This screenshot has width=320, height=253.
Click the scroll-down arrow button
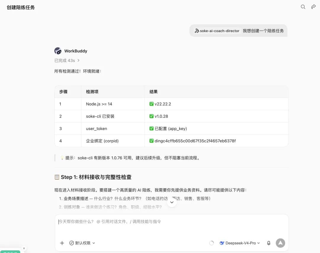coord(172,202)
